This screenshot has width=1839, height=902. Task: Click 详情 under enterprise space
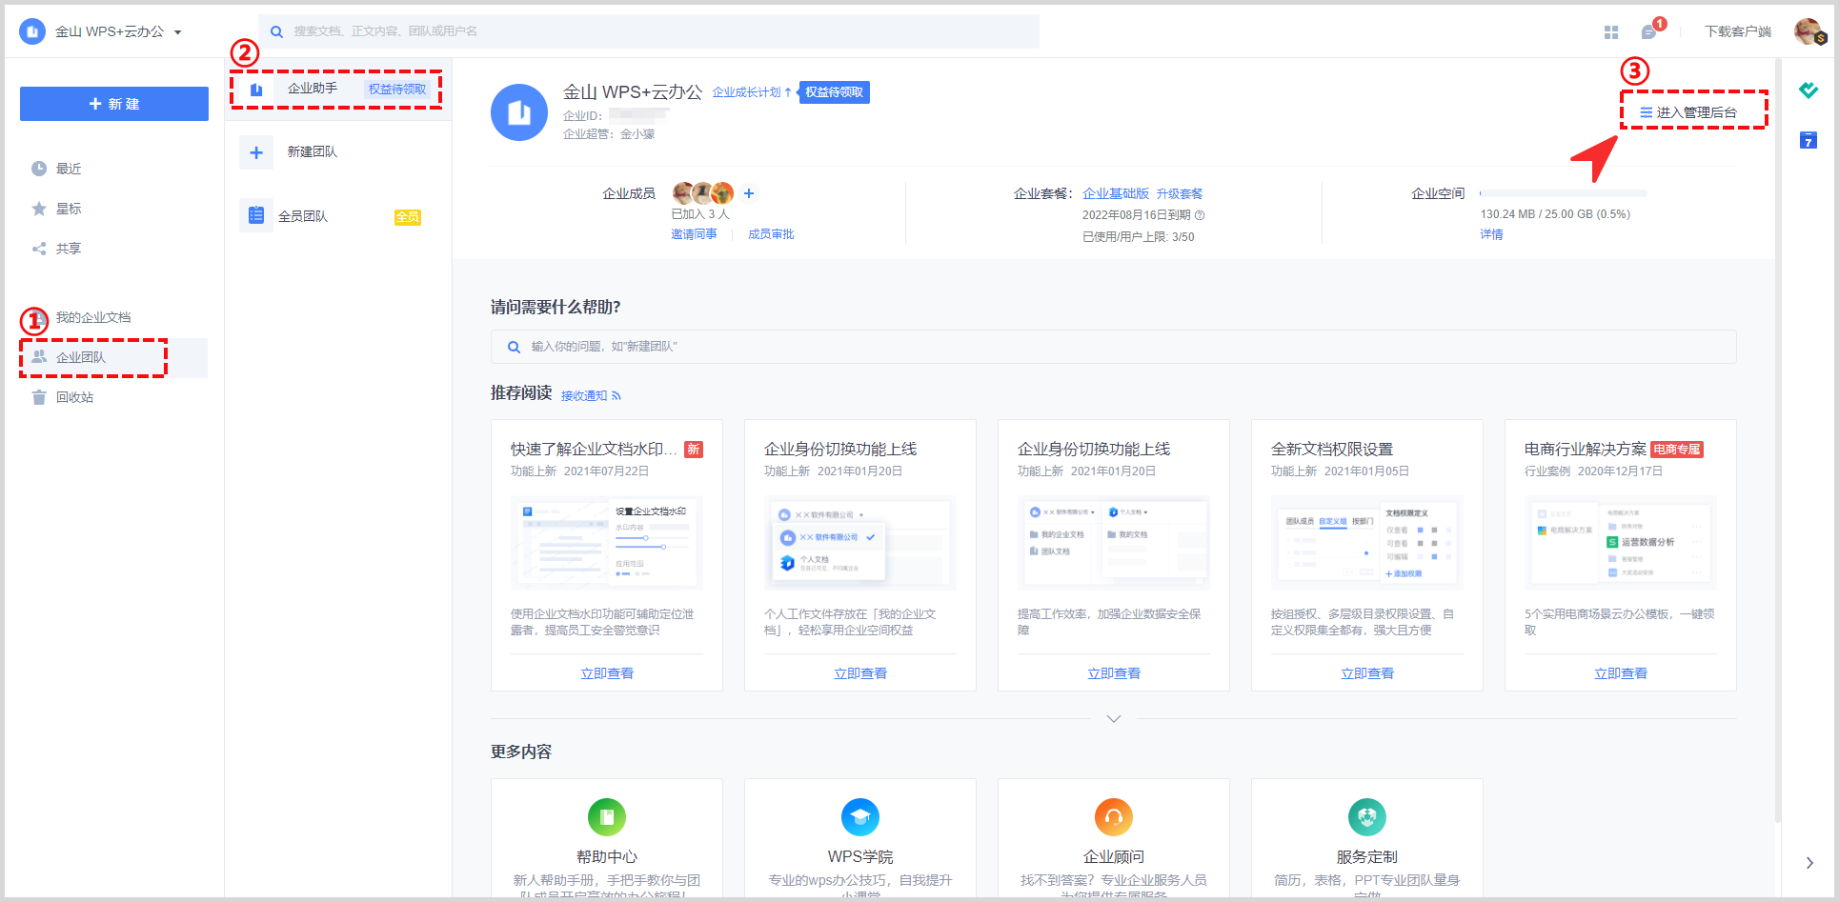coord(1491,234)
